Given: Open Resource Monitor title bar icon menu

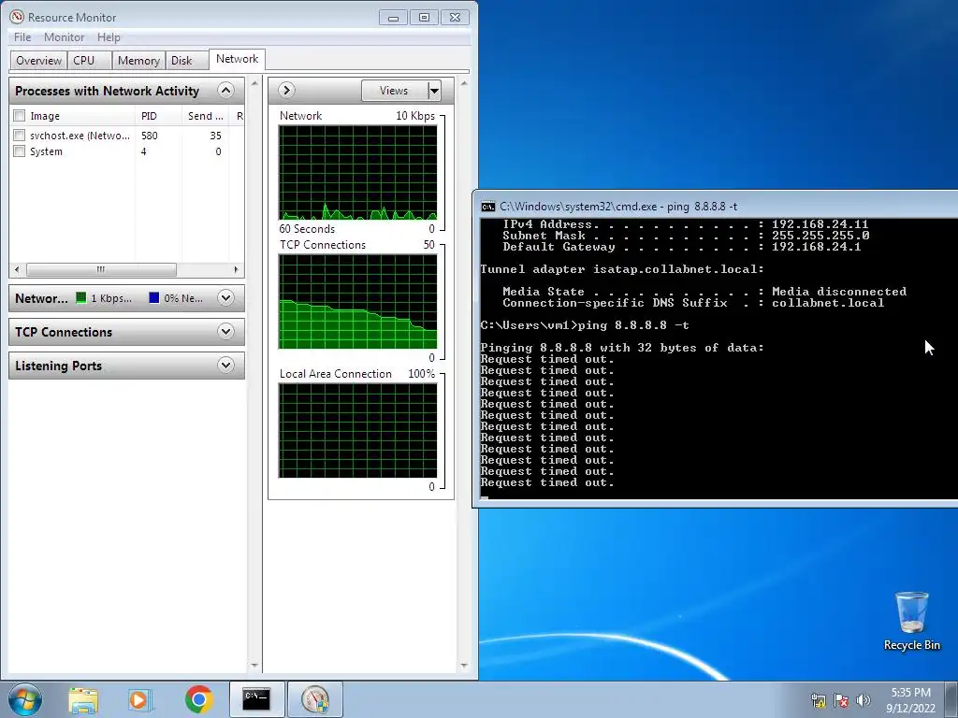Looking at the screenshot, I should coord(17,17).
